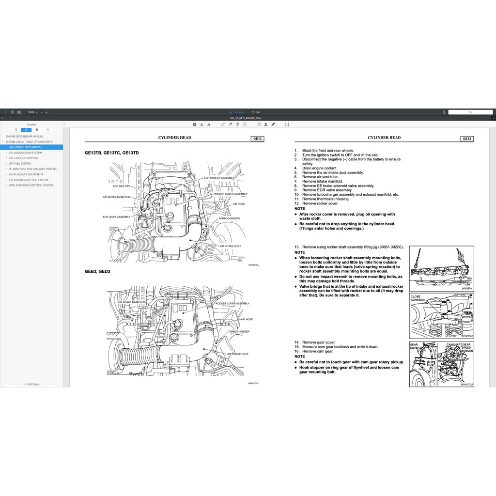This screenshot has width=496, height=496.
Task: Select the pencil annotation tool
Action: coord(223,124)
